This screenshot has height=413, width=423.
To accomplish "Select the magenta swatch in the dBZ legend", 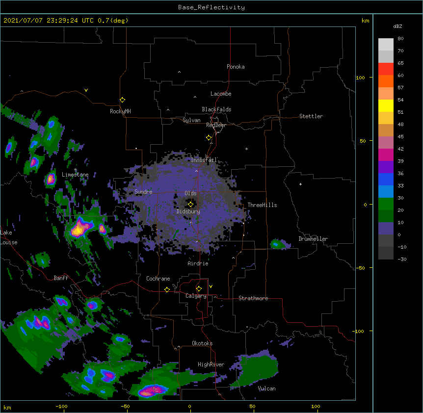I will 386,155.
